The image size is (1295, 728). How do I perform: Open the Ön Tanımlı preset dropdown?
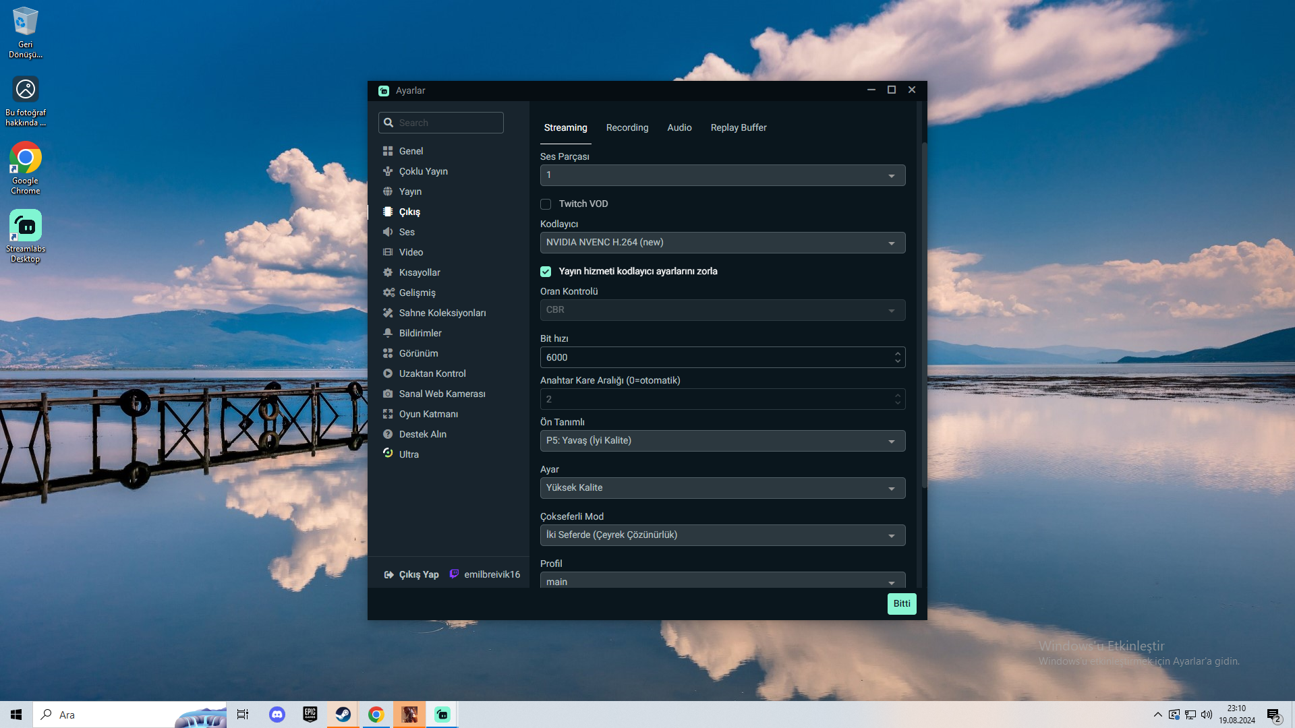[722, 441]
